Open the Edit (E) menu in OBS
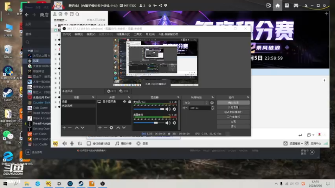Image resolution: width=335 pixels, height=188 pixels. coord(79,34)
